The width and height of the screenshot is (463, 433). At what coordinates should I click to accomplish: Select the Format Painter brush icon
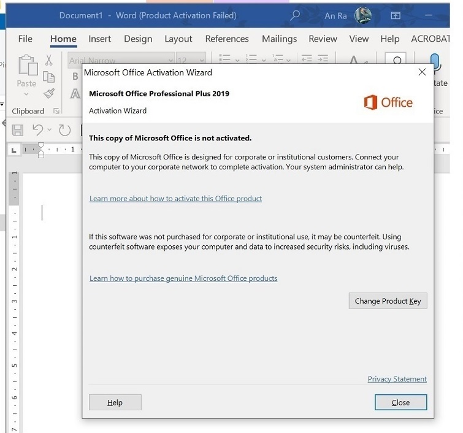(x=49, y=94)
